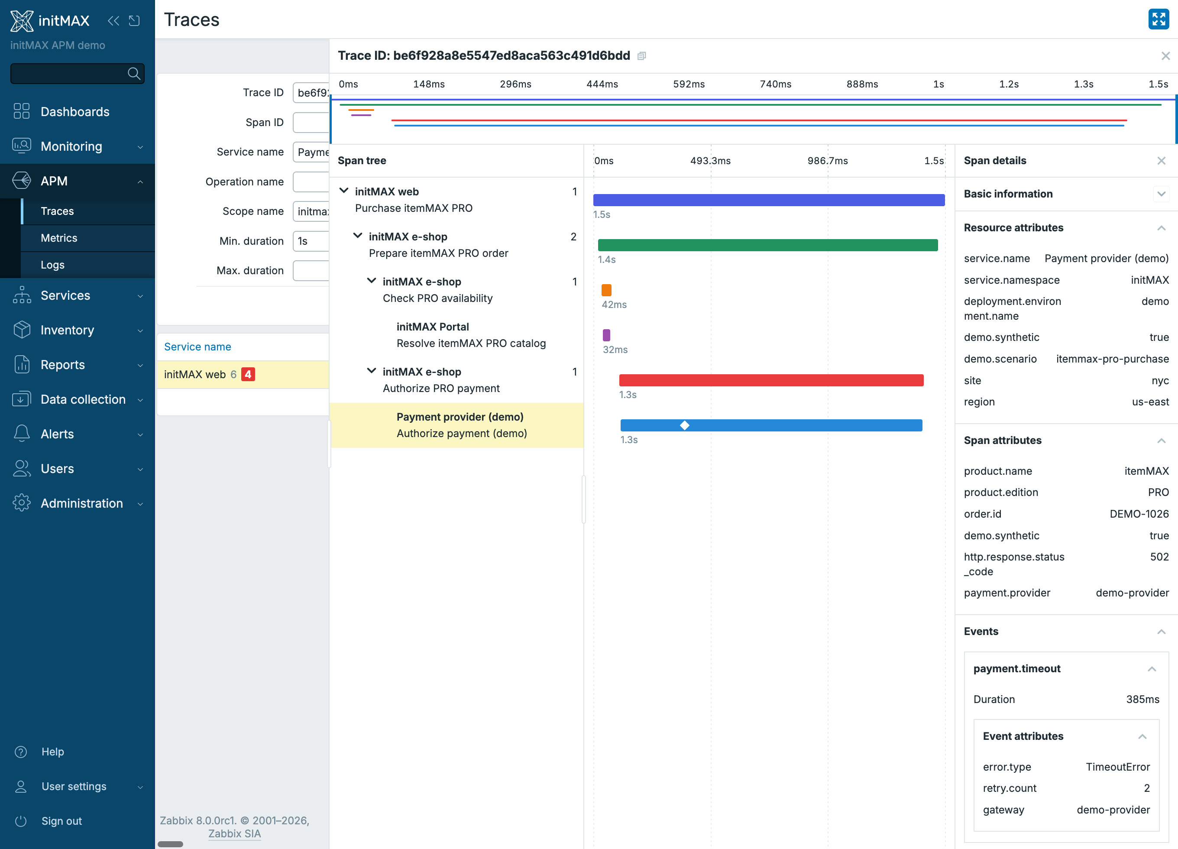
Task: Collapse the Check PRO availability span
Action: coord(372,281)
